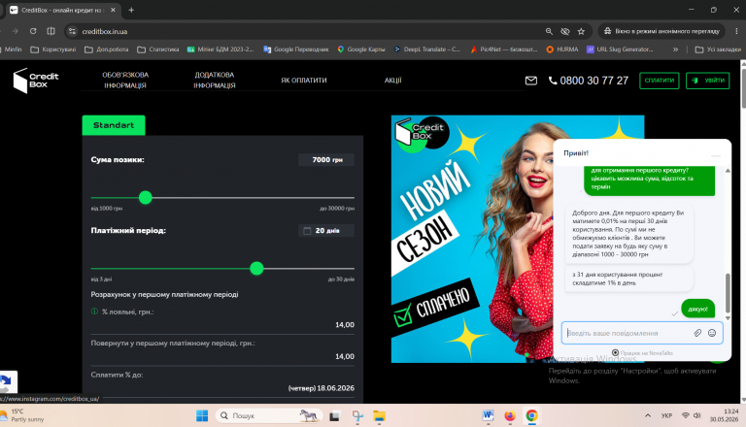Open Chrome three-dot menu
Viewport: 746px width, 427px height.
[x=736, y=31]
